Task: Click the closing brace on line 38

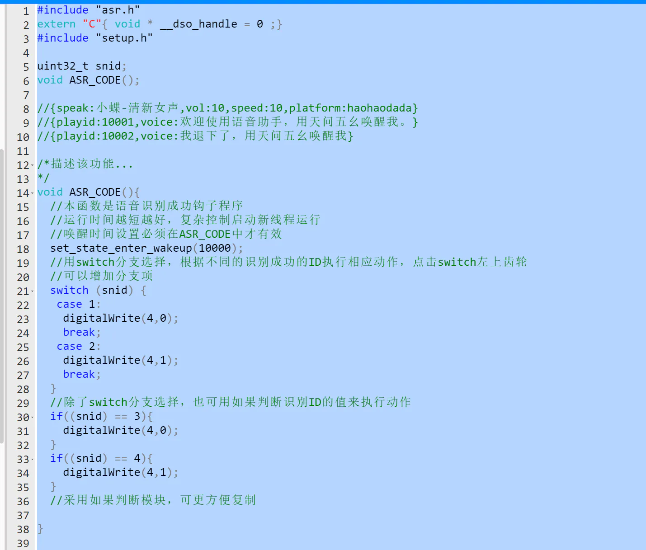Action: coord(40,528)
